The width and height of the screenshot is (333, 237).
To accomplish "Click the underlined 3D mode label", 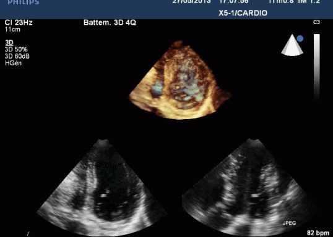I will pyautogui.click(x=9, y=43).
